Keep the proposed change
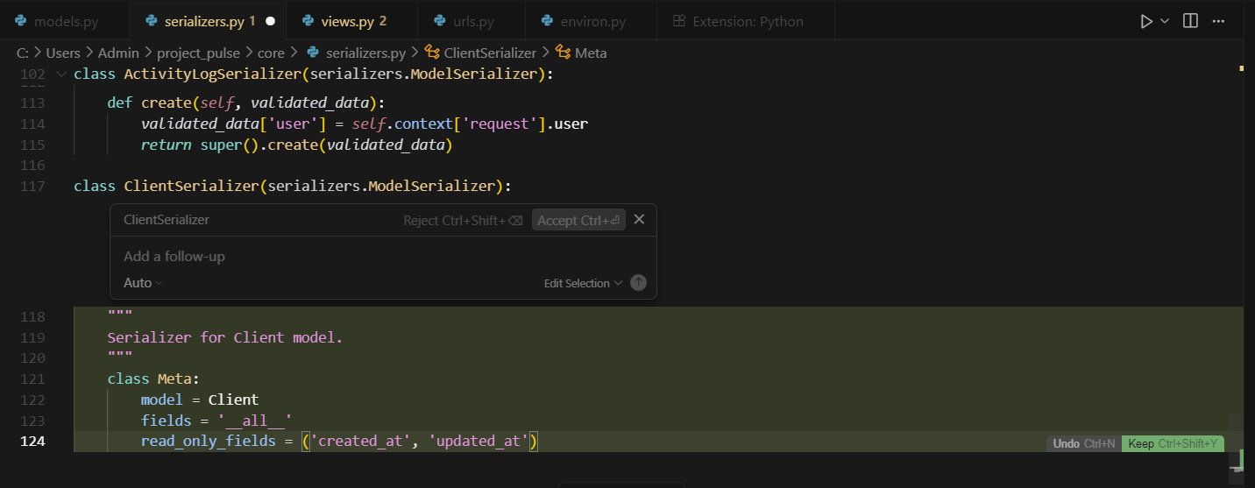The image size is (1255, 488). click(1173, 443)
